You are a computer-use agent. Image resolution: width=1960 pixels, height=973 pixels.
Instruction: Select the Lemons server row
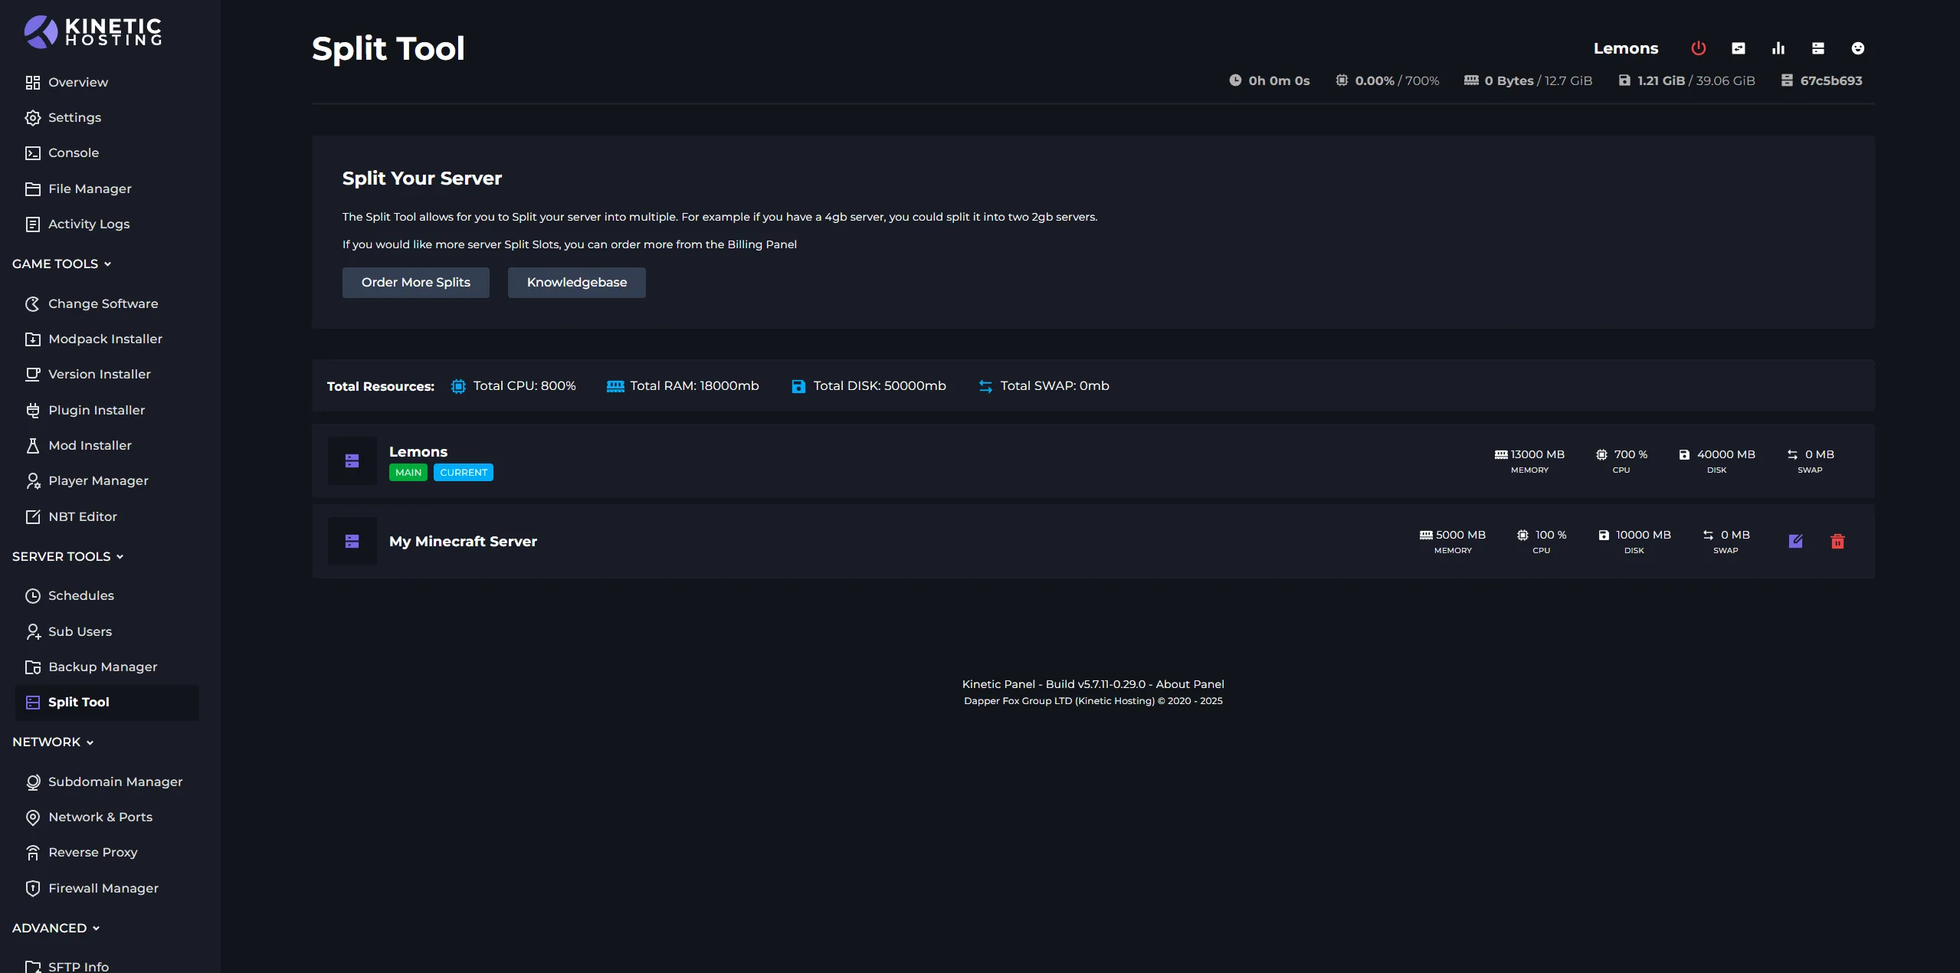tap(919, 460)
